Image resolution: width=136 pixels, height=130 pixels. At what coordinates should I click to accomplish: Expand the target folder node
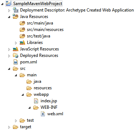[9, 127]
